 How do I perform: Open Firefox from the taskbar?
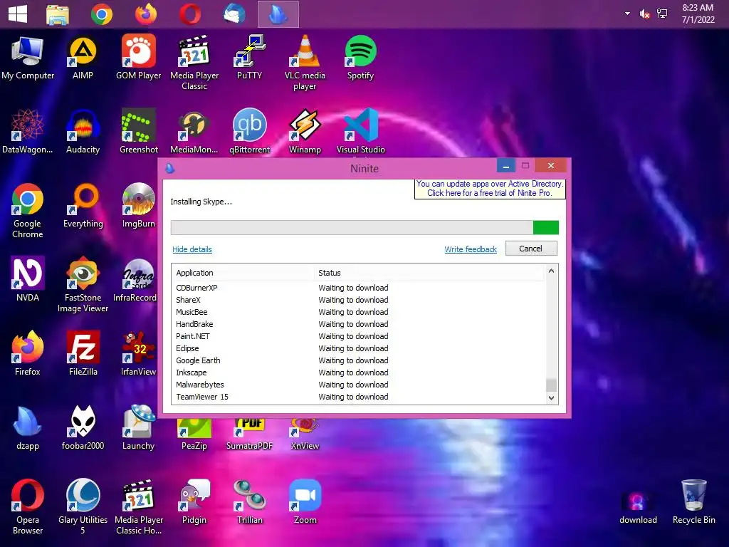146,14
